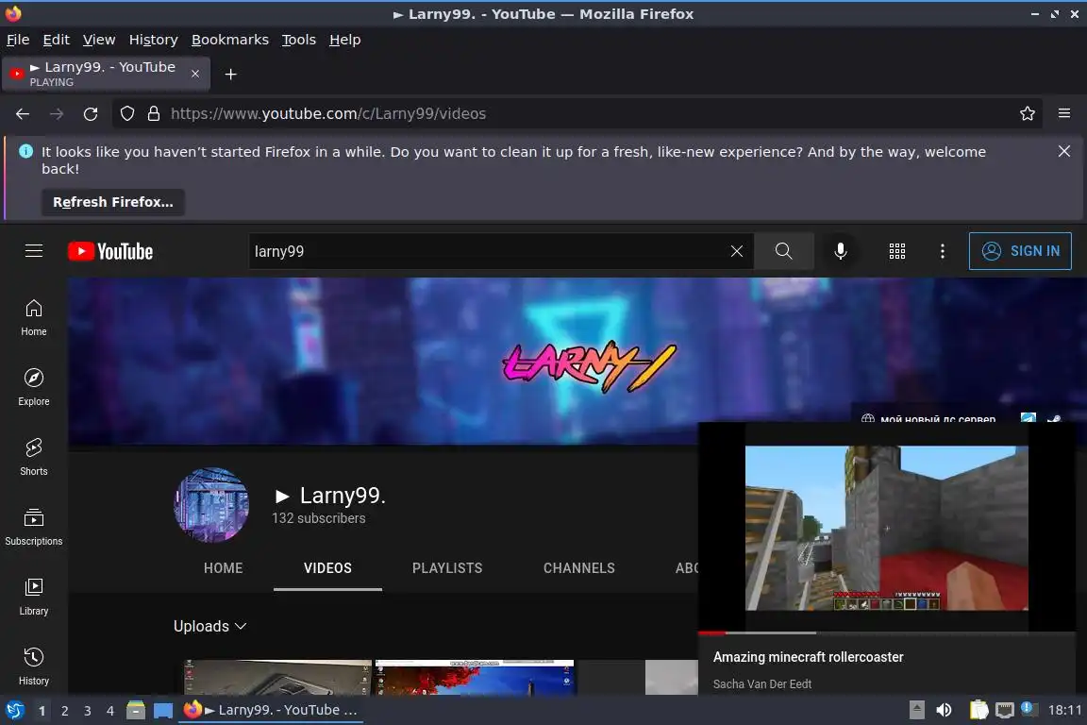Viewport: 1087px width, 725px height.
Task: Click the Firefox forward arrow
Action: click(57, 114)
